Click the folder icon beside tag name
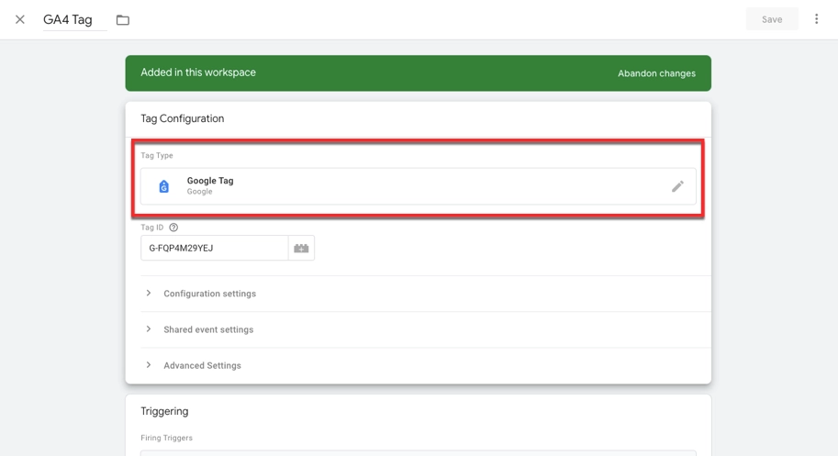838x456 pixels. (x=123, y=20)
